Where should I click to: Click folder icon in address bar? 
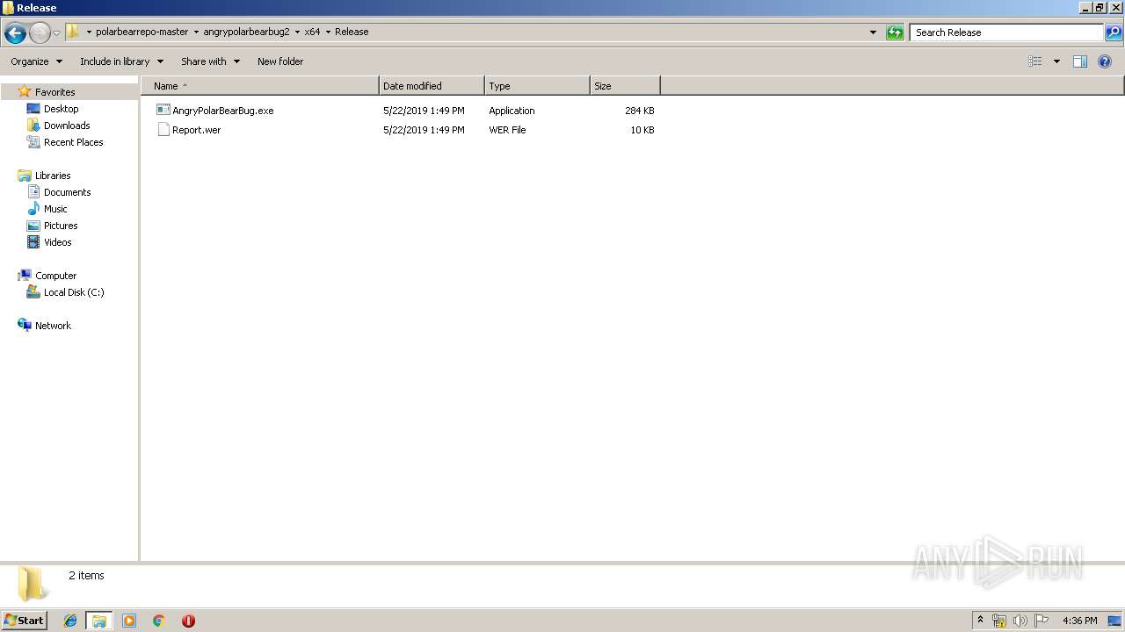[x=73, y=32]
